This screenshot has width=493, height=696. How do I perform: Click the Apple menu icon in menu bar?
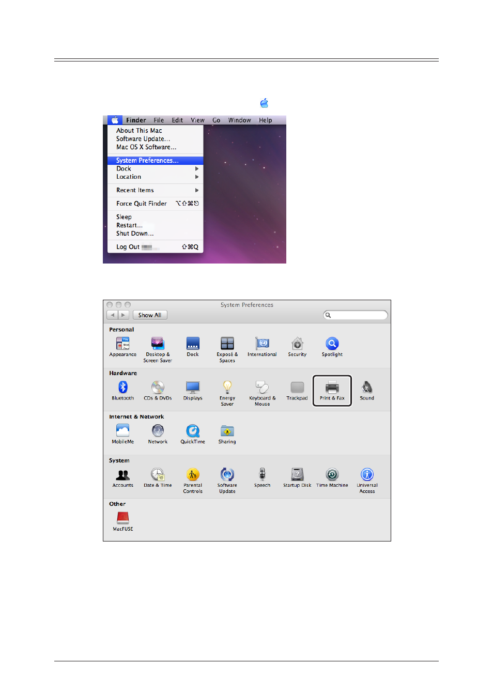click(115, 120)
